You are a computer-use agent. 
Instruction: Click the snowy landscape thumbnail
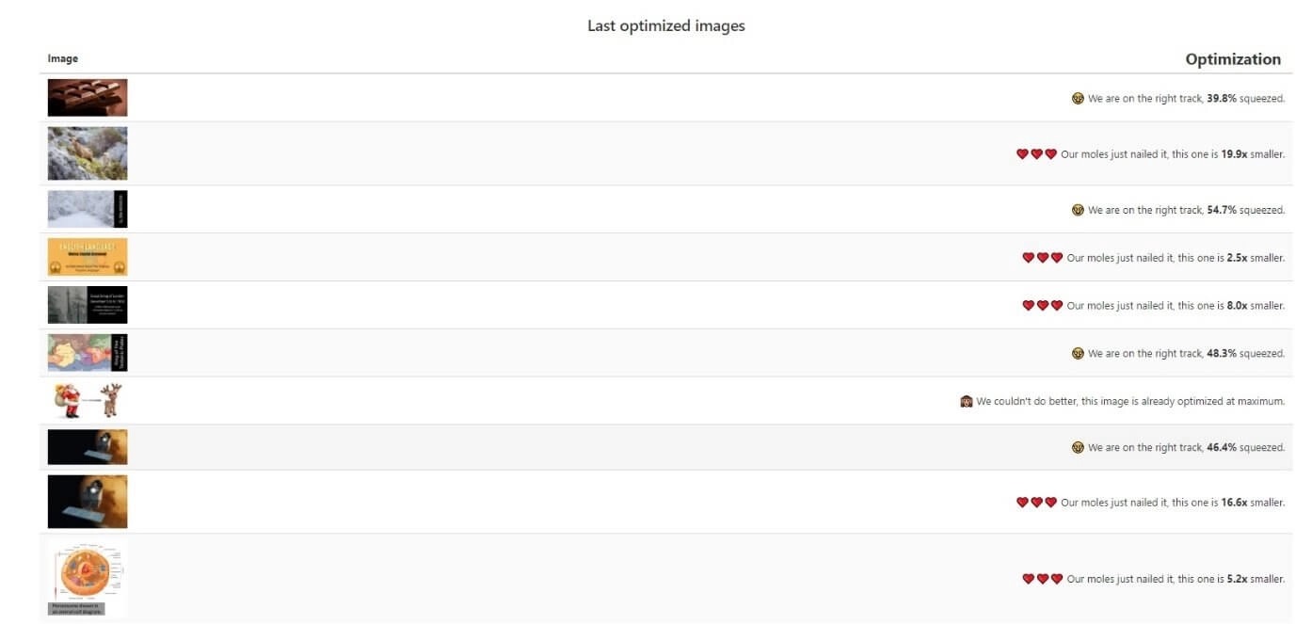[x=88, y=209]
